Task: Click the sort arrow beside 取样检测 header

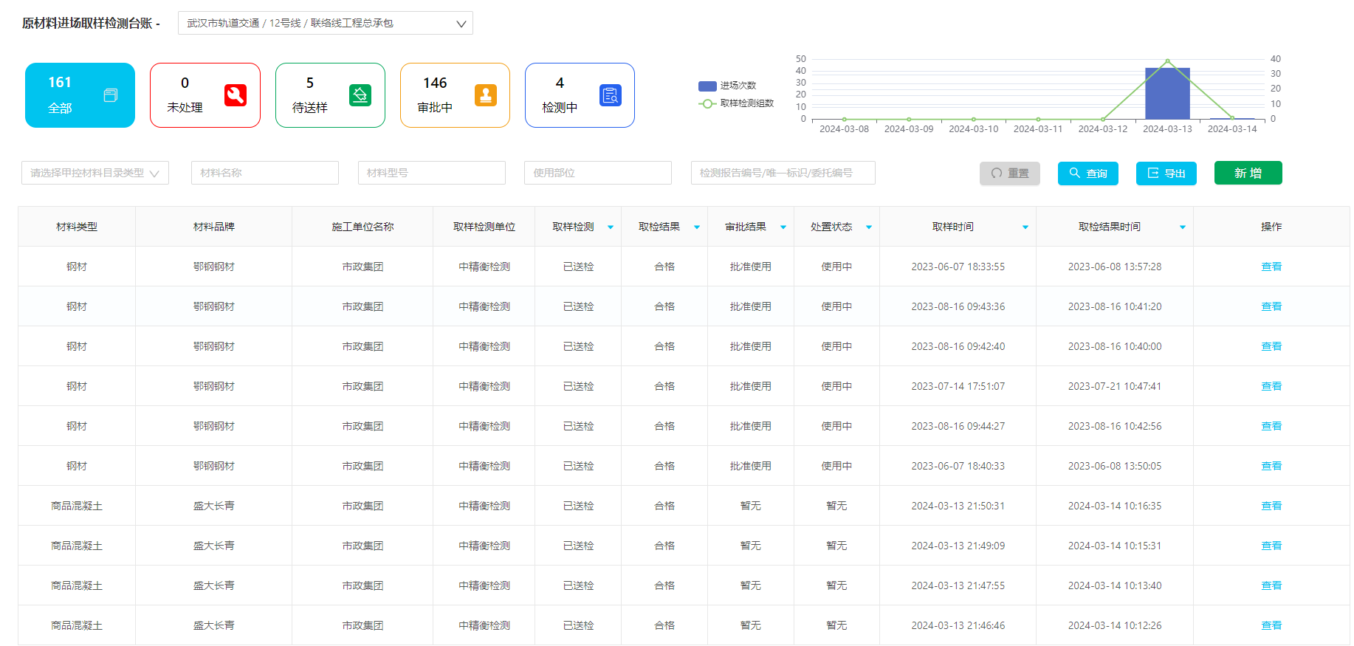Action: click(x=611, y=227)
